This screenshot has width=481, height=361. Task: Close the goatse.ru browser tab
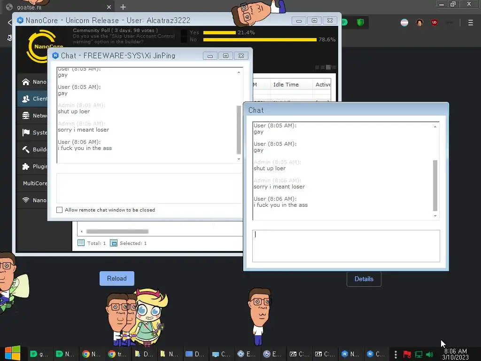click(109, 7)
